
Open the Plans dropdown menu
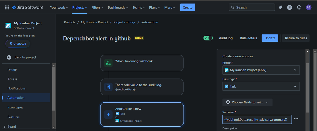click(154, 8)
